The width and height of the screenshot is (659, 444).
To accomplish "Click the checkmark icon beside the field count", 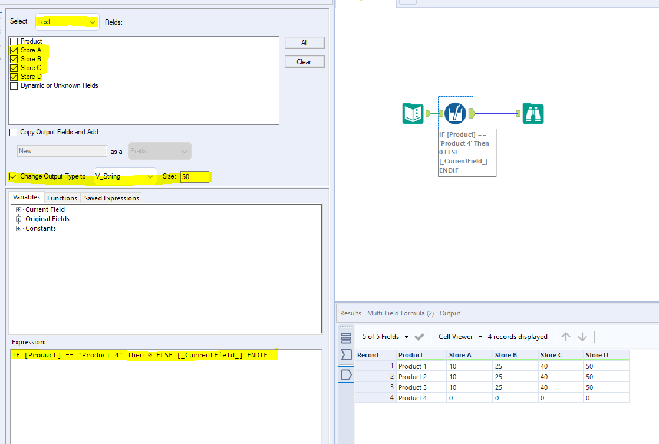I will pos(420,336).
